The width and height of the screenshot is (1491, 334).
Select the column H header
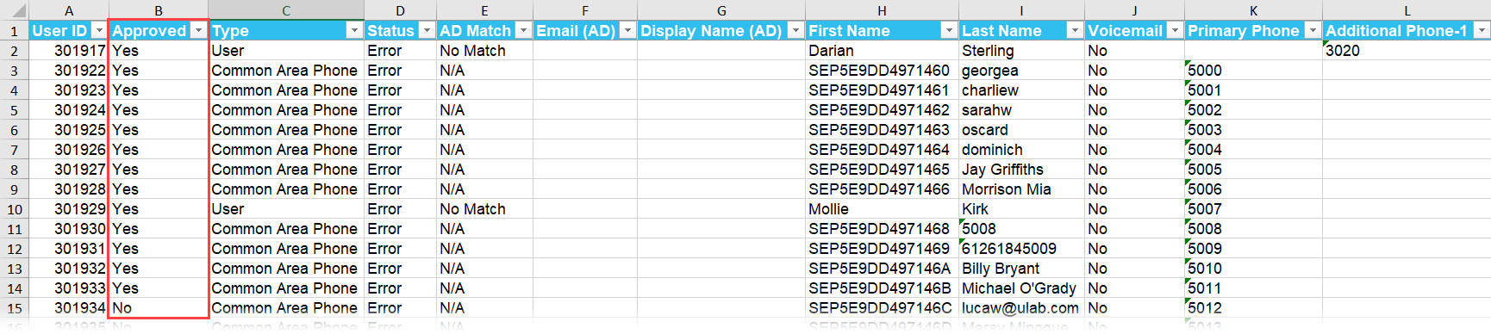pos(882,10)
